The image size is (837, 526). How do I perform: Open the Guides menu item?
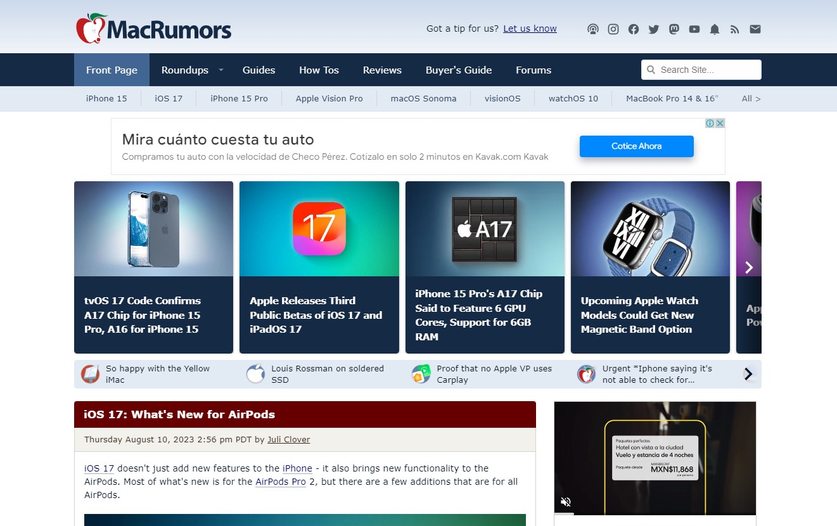(x=259, y=70)
